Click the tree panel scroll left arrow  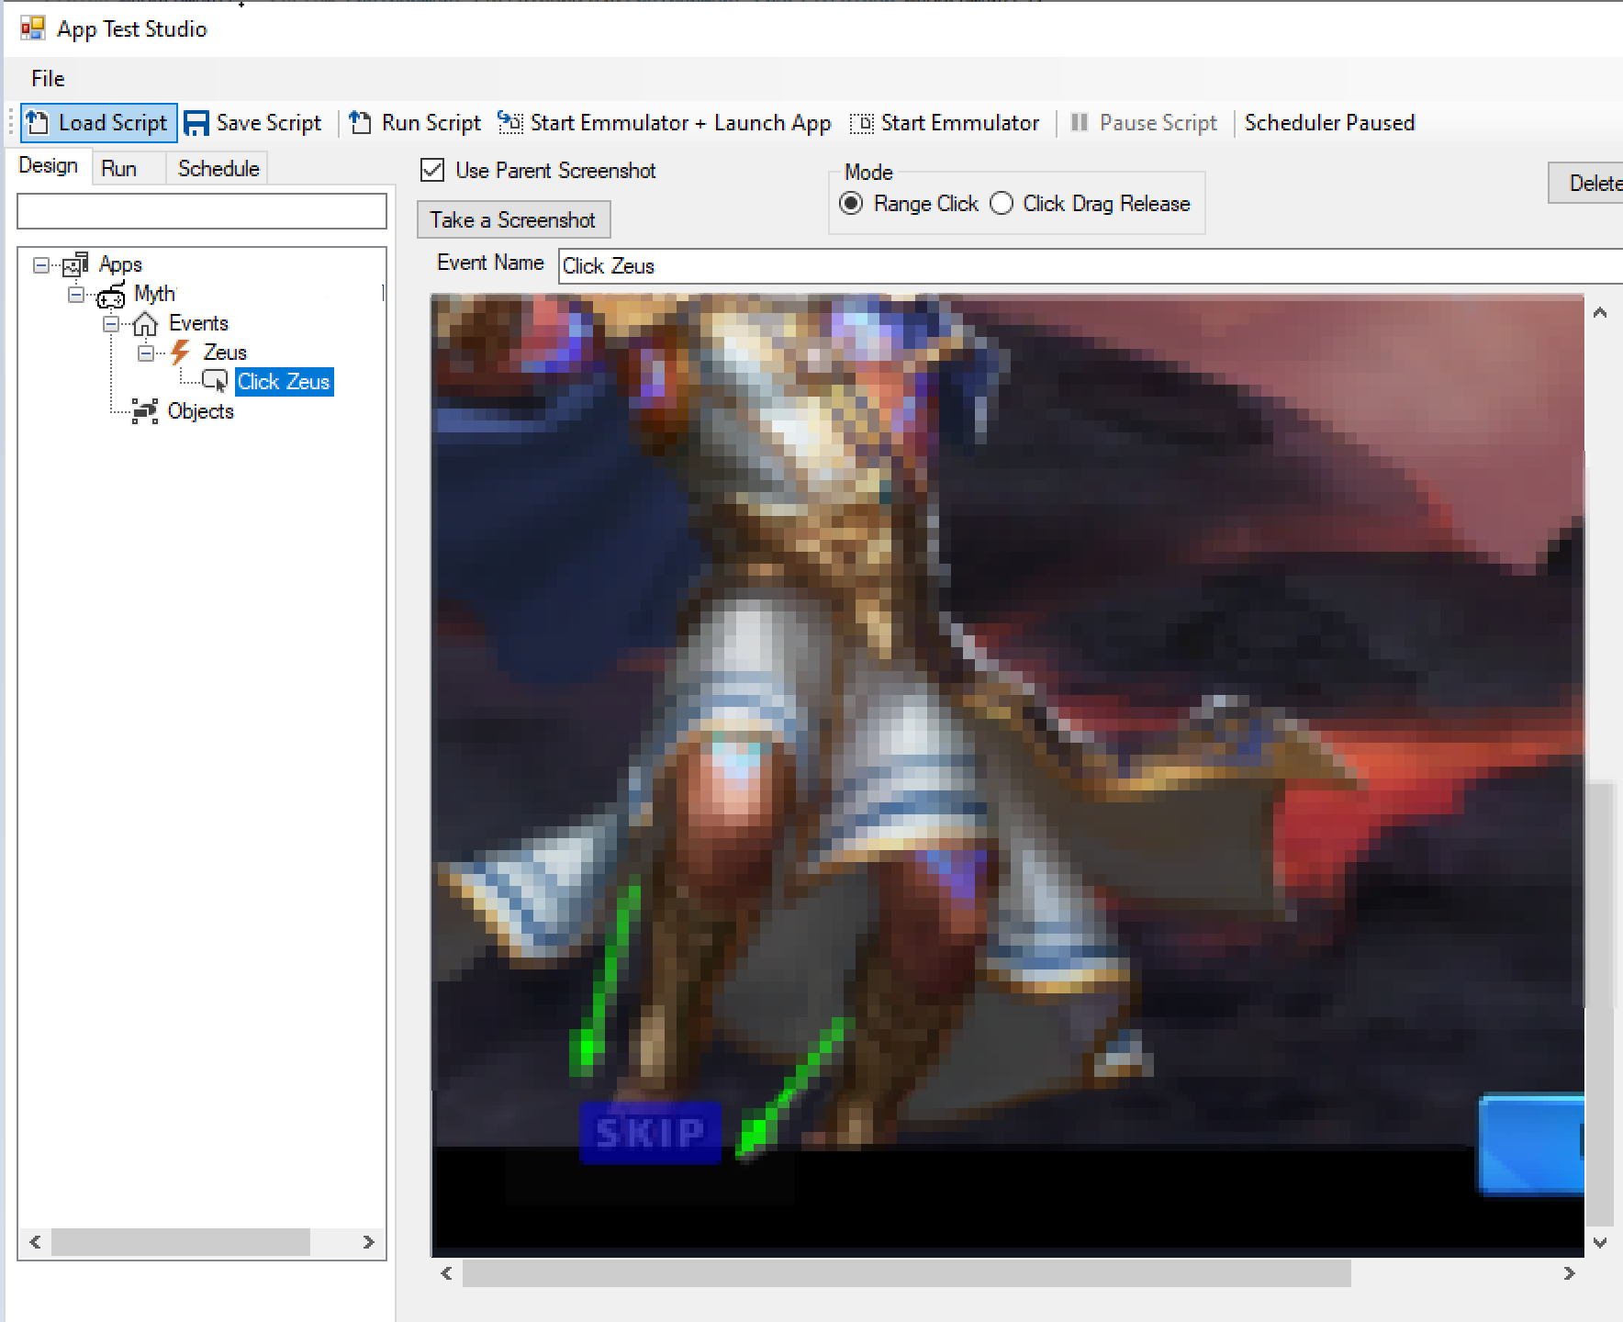35,1242
